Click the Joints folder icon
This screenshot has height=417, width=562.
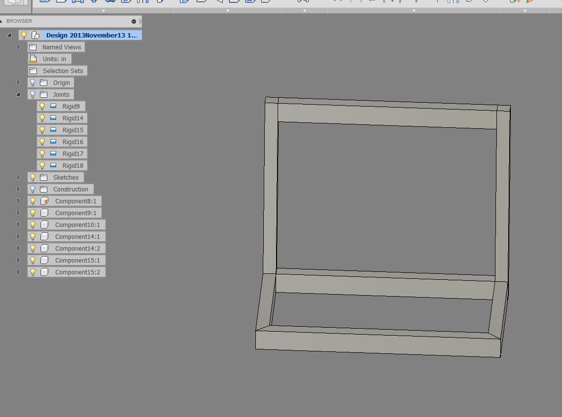point(44,94)
